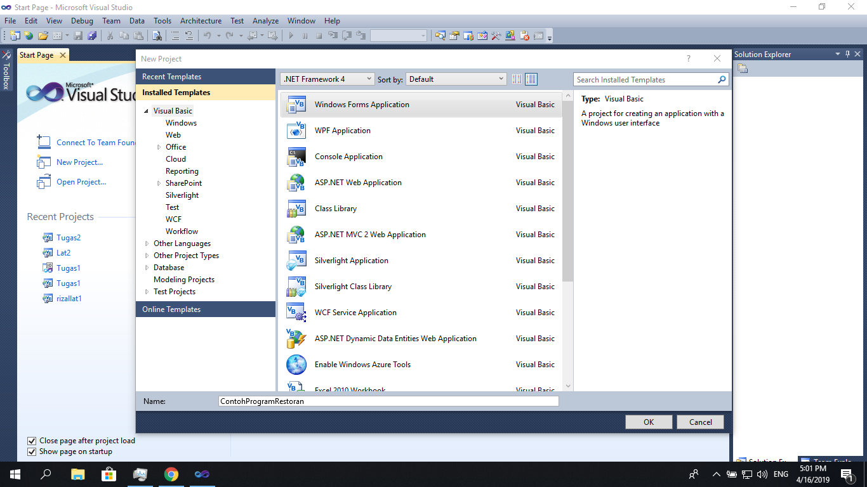Click the Undo icon in the toolbar

(x=208, y=36)
